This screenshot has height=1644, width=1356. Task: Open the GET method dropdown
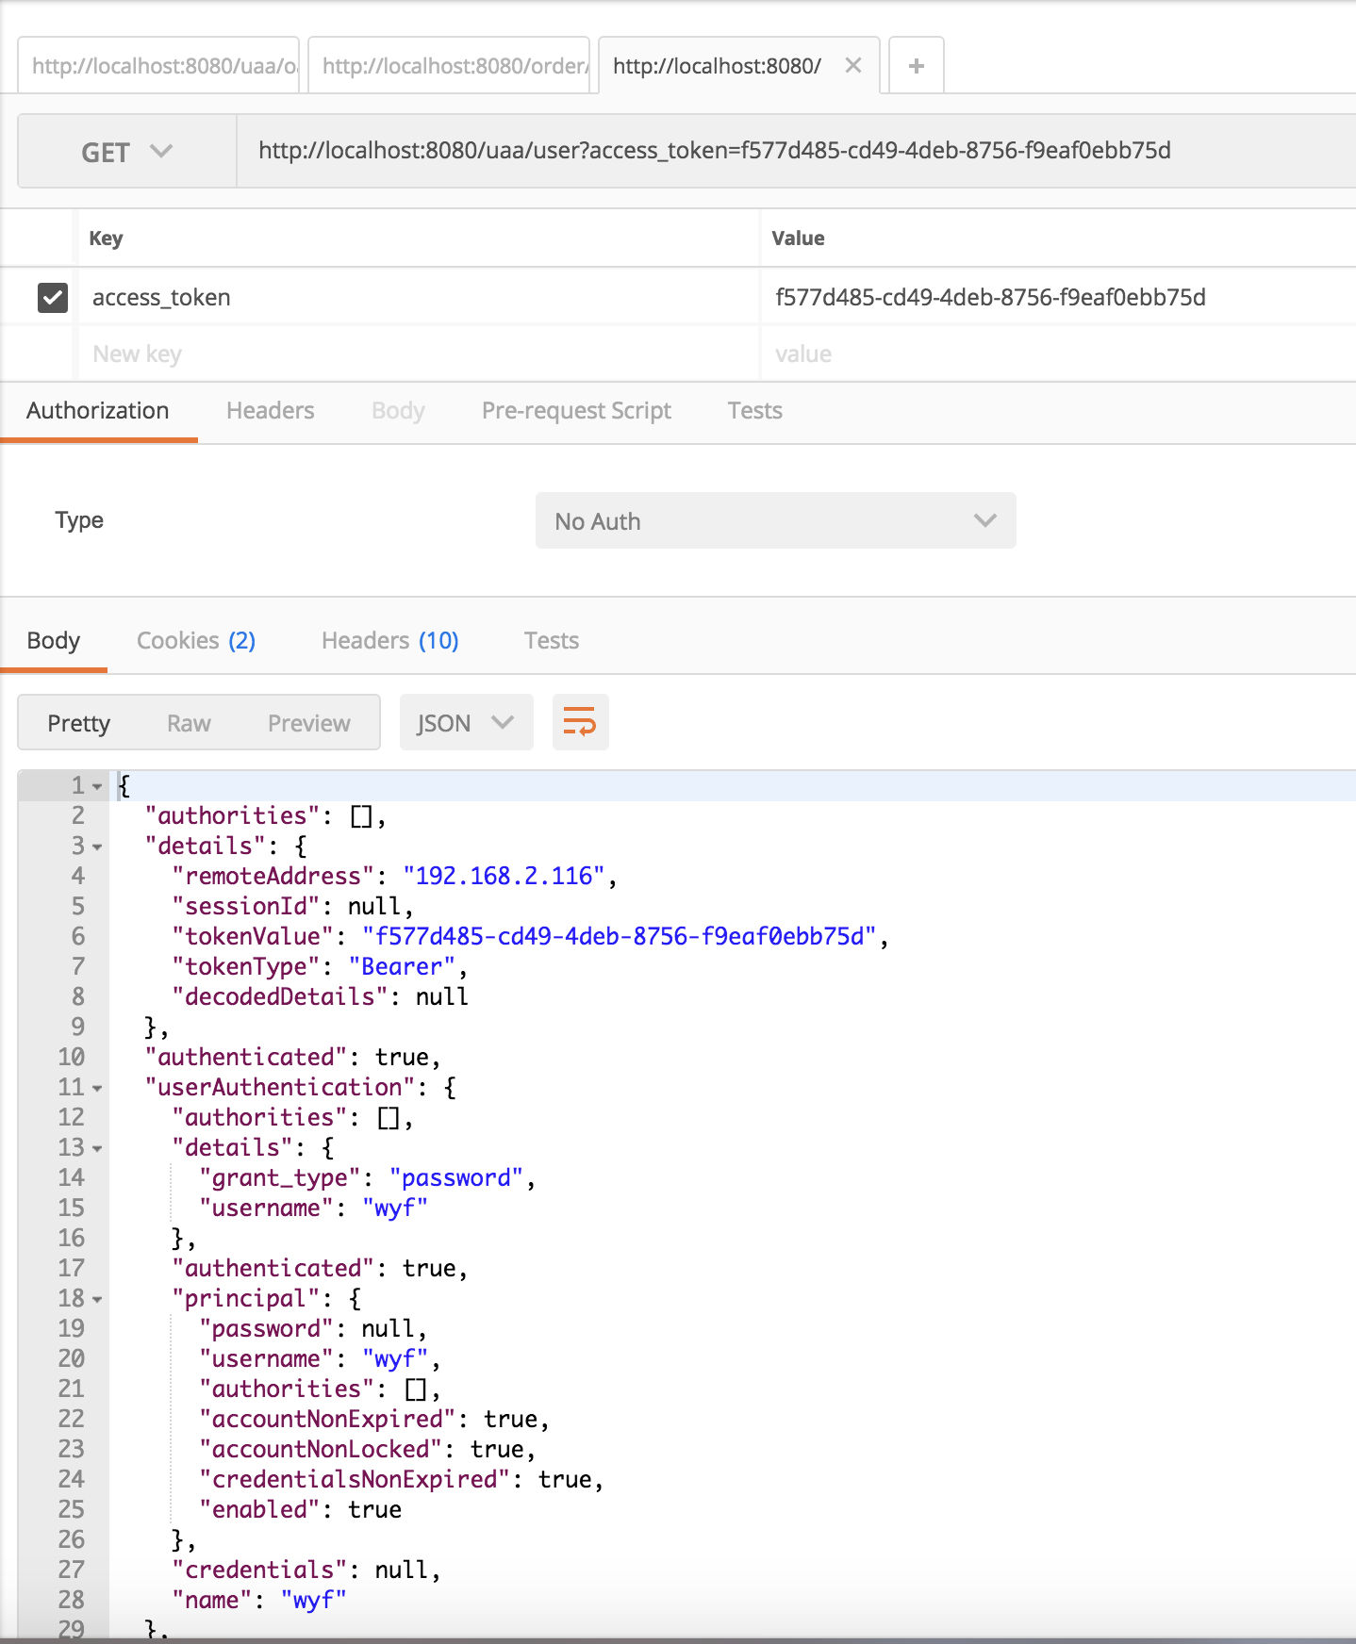pos(126,152)
